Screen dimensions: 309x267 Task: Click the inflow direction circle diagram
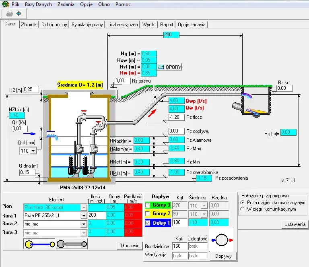[222, 241]
